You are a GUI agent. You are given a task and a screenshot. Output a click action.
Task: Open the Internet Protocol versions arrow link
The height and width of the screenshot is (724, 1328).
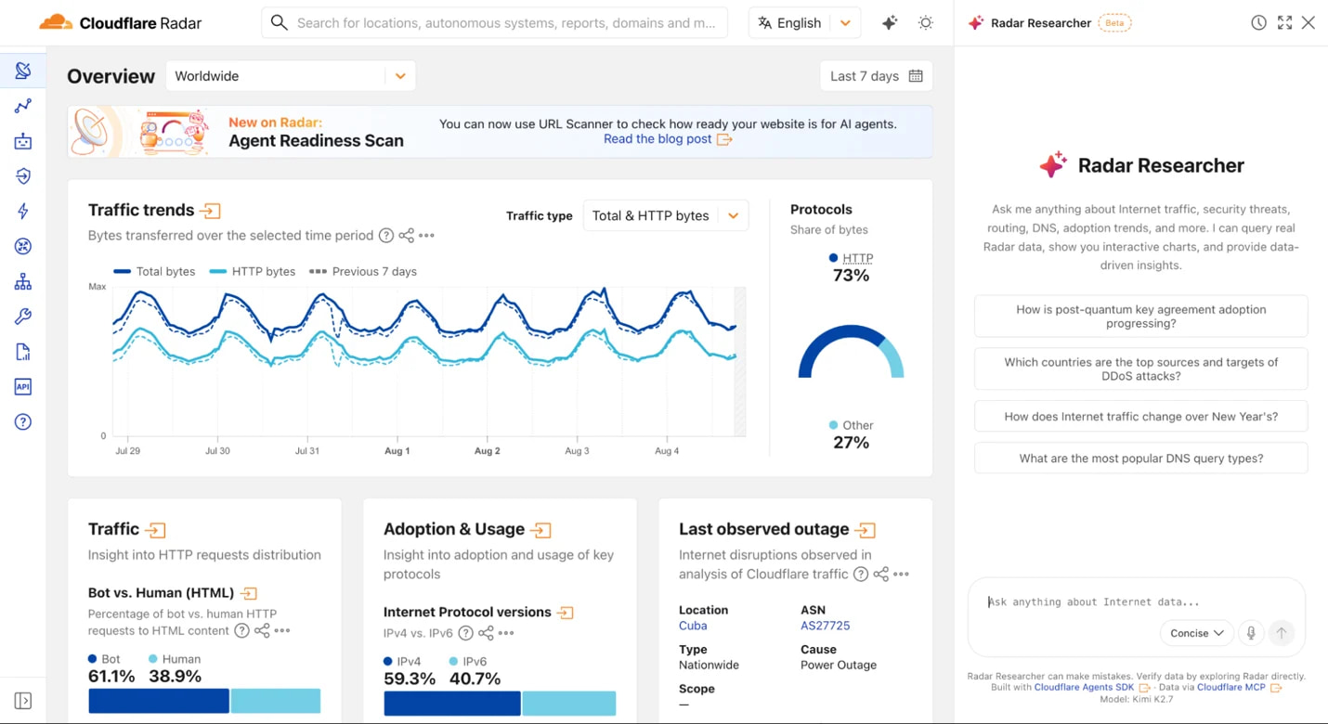[566, 613]
